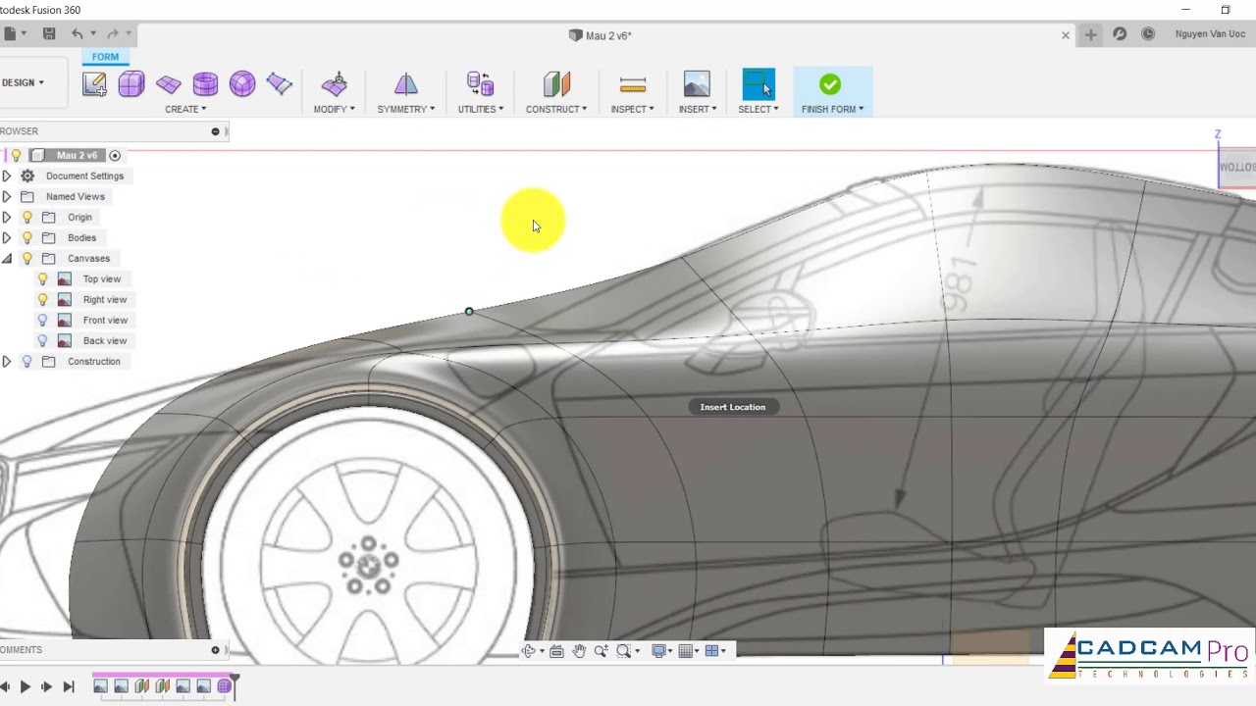Open a new design tab with plus
The height and width of the screenshot is (706, 1256).
point(1090,34)
